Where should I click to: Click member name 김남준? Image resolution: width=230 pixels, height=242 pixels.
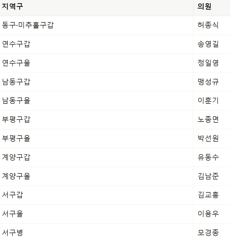[x=208, y=176]
